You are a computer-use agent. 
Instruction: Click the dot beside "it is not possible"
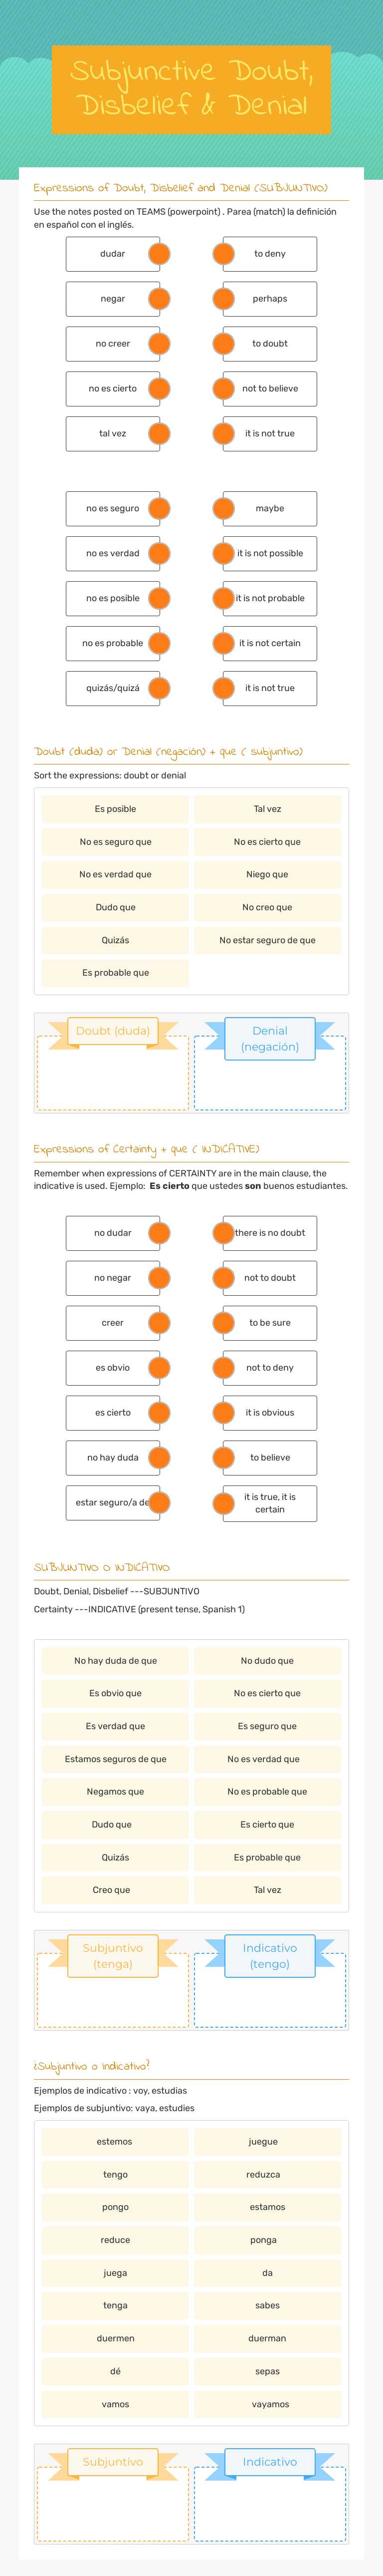(222, 552)
